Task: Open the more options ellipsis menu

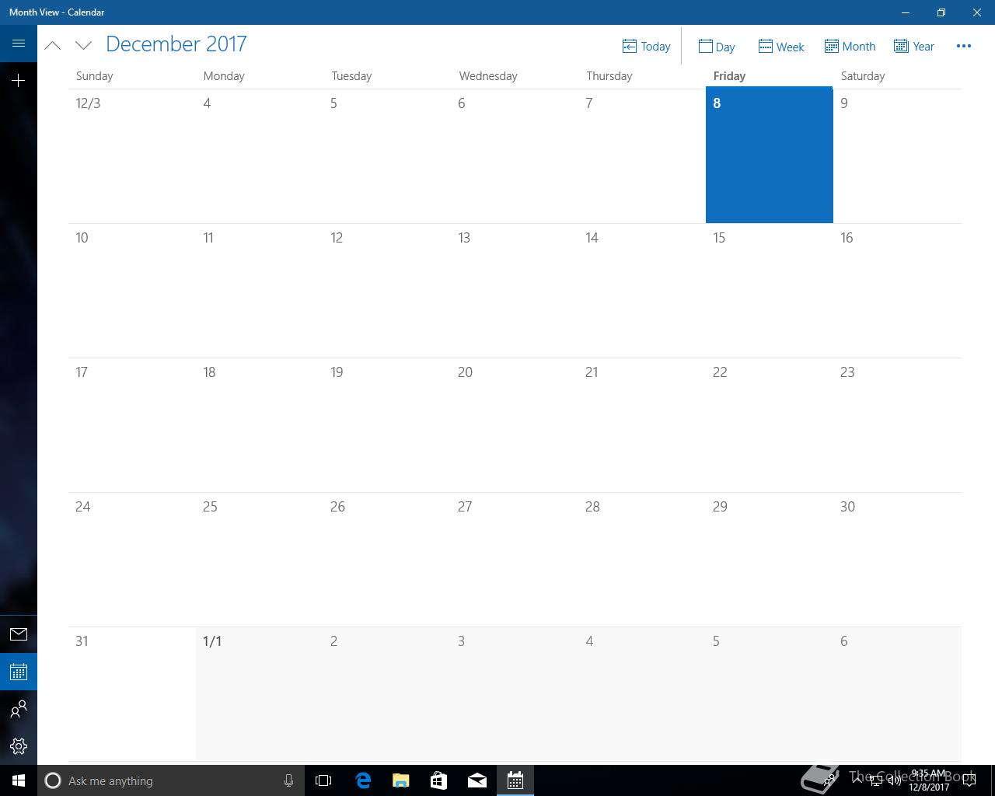Action: [x=964, y=46]
